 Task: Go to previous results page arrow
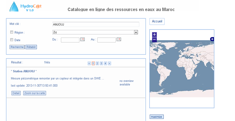click(89, 63)
